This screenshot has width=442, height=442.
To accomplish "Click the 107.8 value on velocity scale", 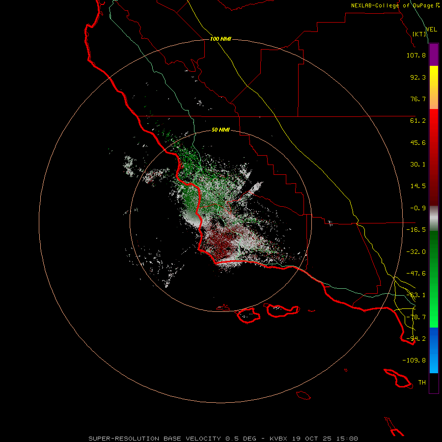I will click(x=416, y=55).
